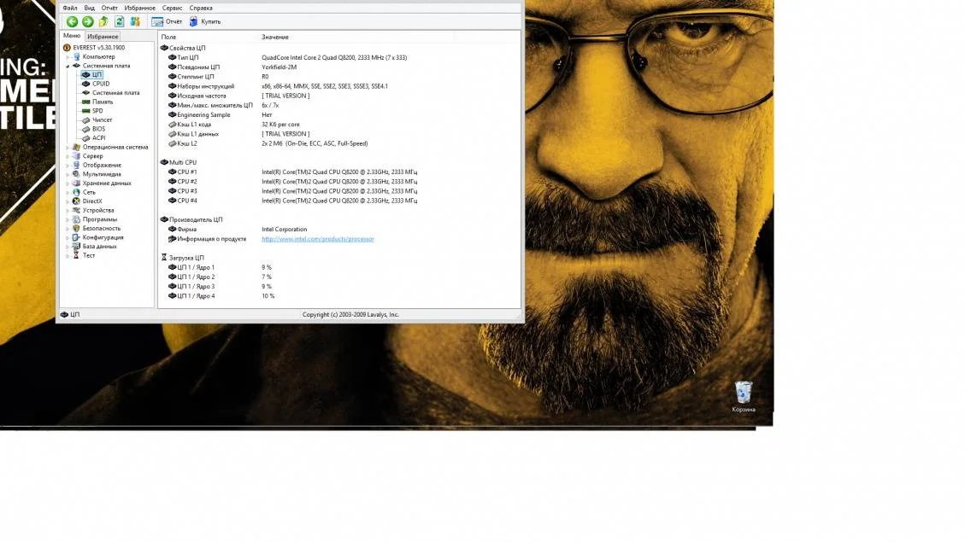Viewport: 965px width, 542px height.
Task: Select the ЦП item in the tree
Action: pyautogui.click(x=97, y=74)
